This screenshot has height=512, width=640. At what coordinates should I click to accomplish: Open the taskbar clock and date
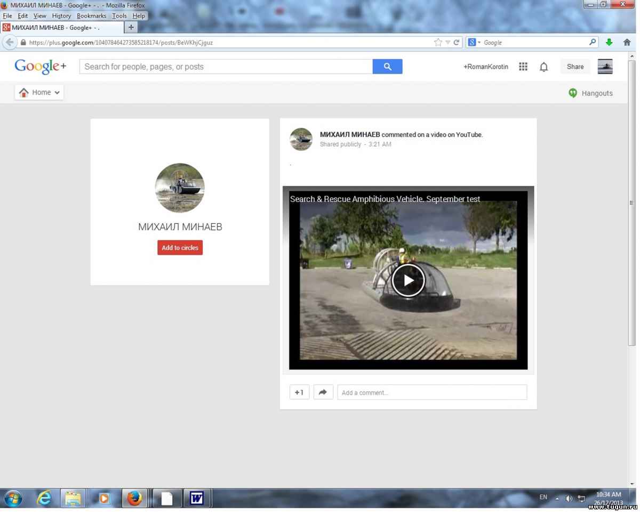click(609, 499)
